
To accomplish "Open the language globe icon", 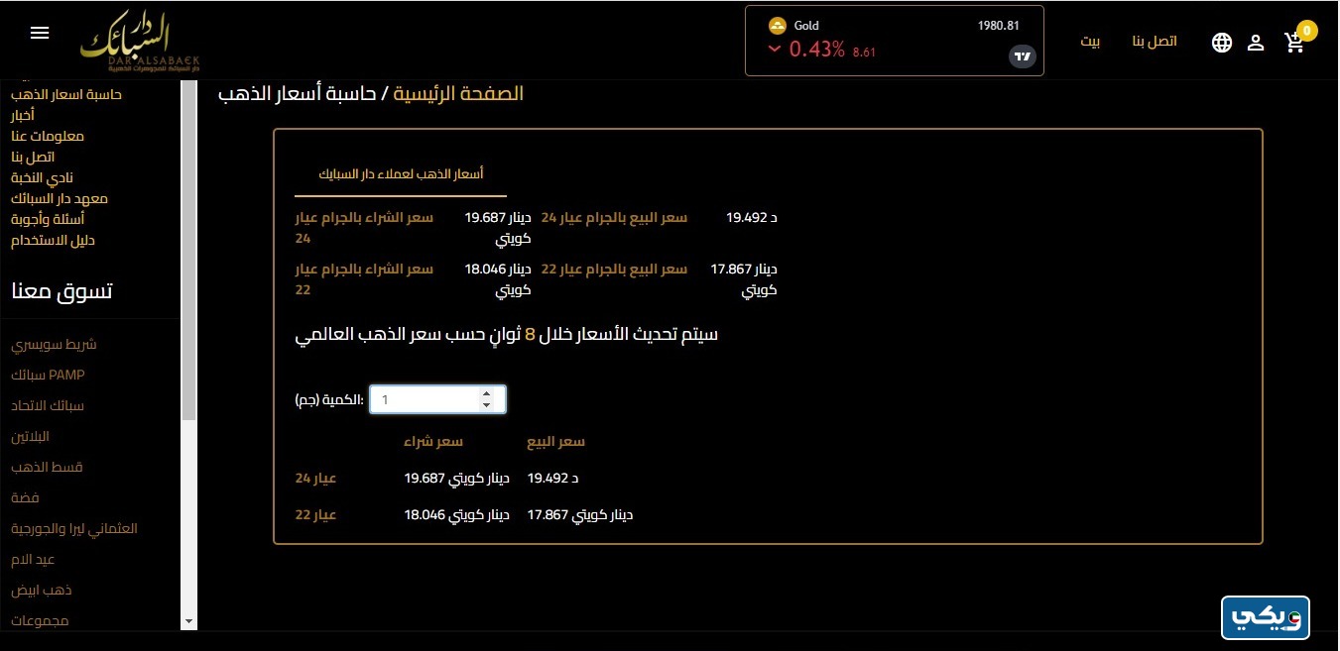I will pyautogui.click(x=1222, y=43).
